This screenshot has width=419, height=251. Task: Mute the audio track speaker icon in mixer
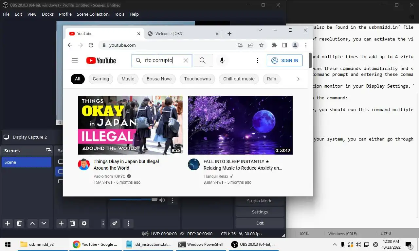click(162, 200)
